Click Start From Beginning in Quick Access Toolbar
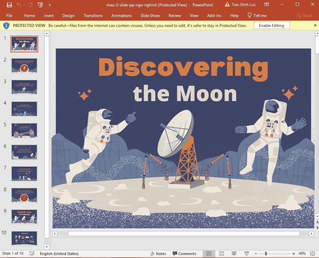319x258 pixels. (x=40, y=5)
